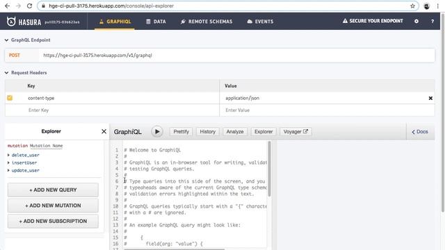445x250 pixels.
Task: Click the Enter Value header field
Action: pos(327,110)
